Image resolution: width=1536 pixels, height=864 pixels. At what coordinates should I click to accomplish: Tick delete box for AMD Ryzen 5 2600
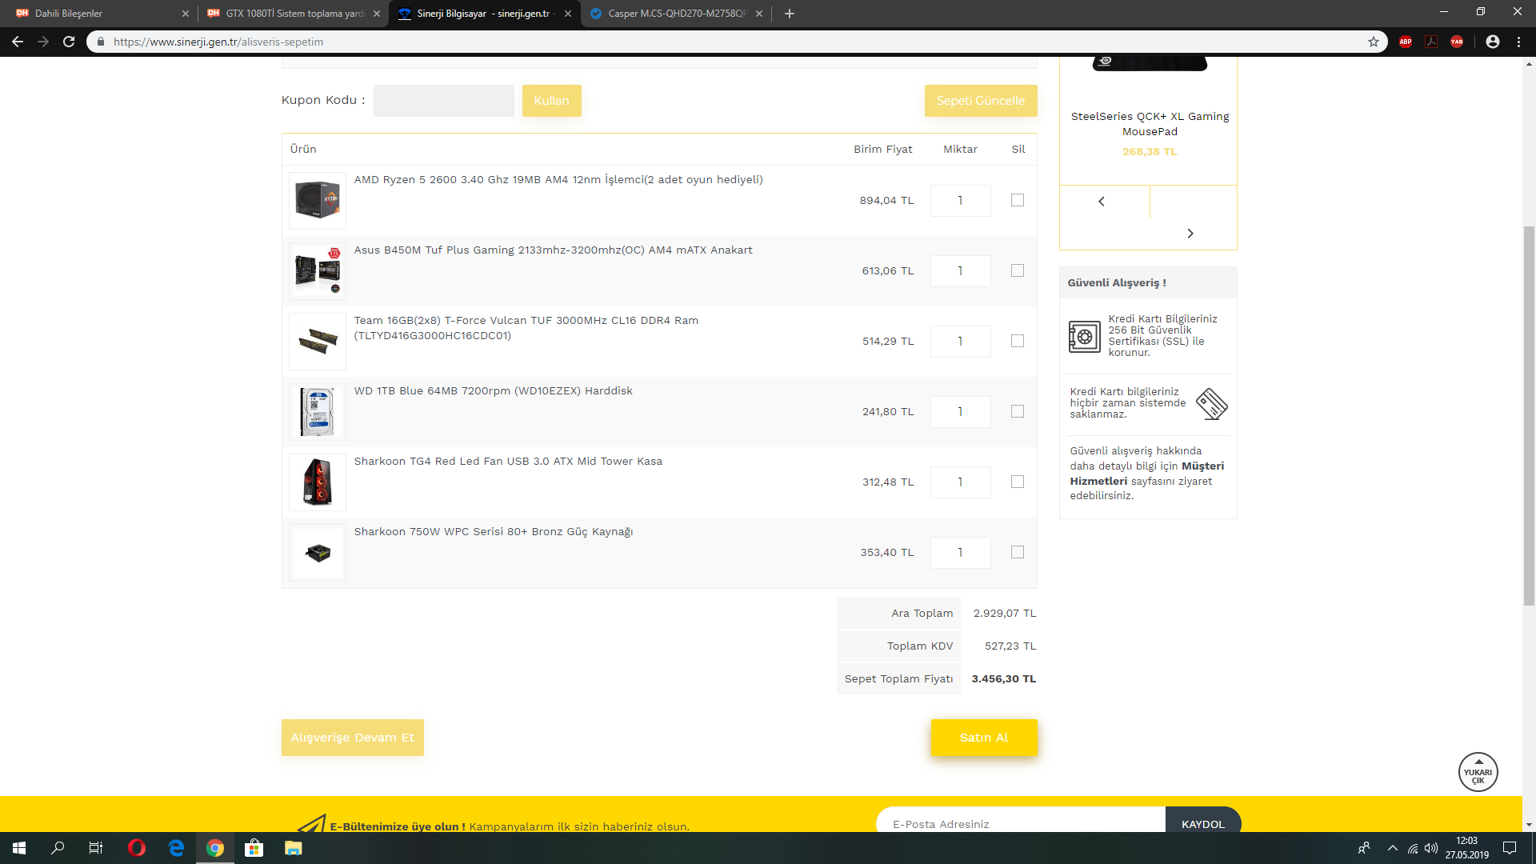[1018, 201]
